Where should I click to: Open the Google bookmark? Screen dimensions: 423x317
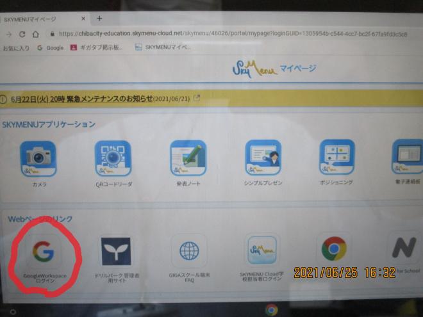51,48
